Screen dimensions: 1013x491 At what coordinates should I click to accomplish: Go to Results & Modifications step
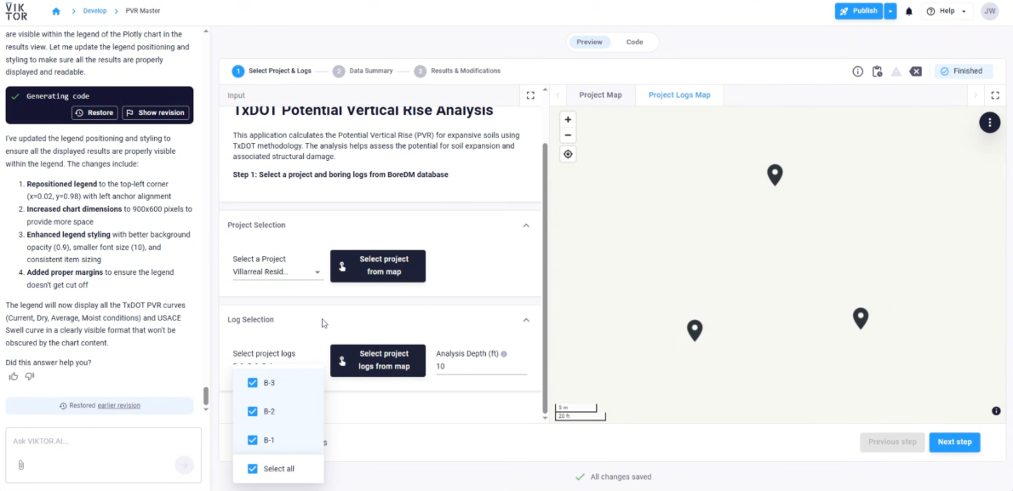pyautogui.click(x=457, y=71)
